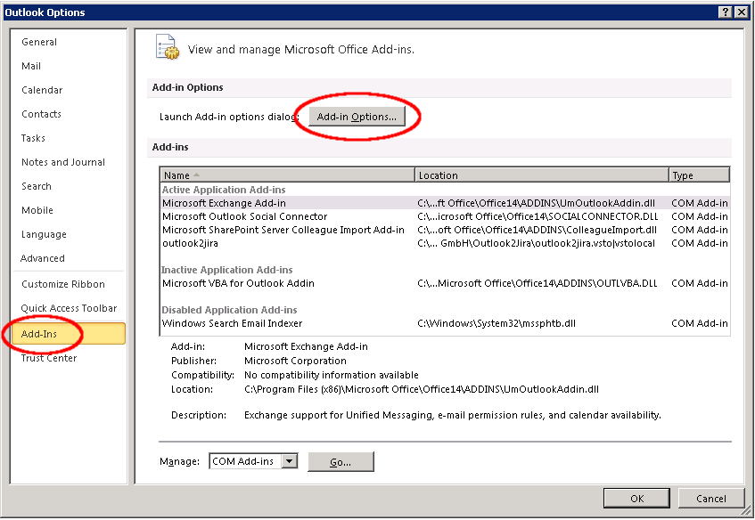Screen dimensions: 755x520
Task: Open the Customize Ribbon category
Action: click(63, 284)
